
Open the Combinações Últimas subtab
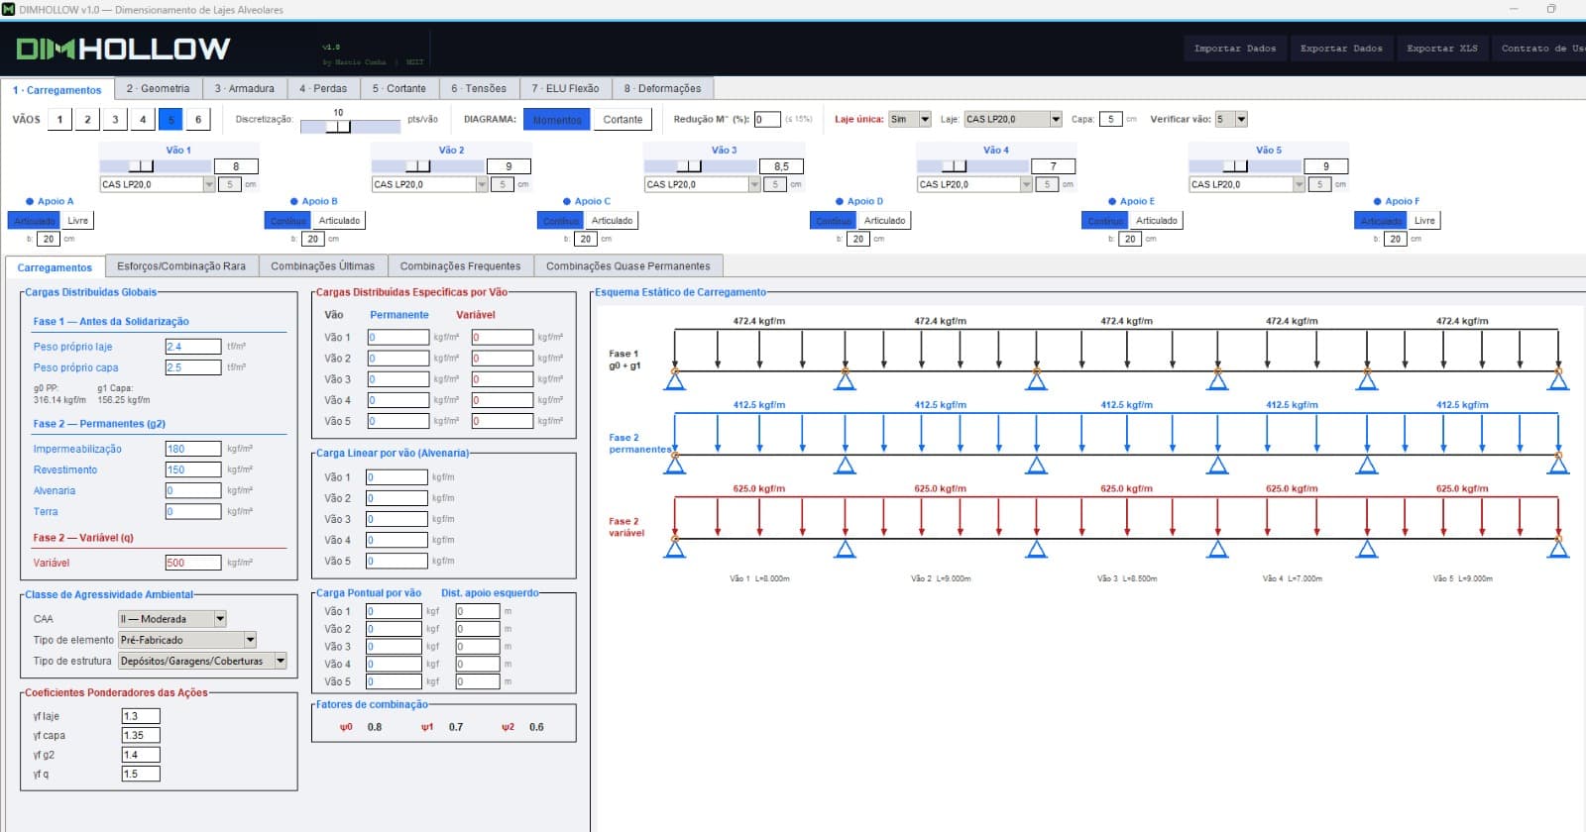323,266
